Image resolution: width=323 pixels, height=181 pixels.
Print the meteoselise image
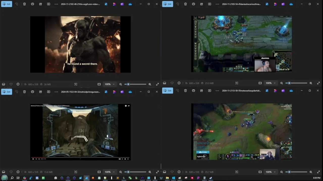[x=194, y=90]
